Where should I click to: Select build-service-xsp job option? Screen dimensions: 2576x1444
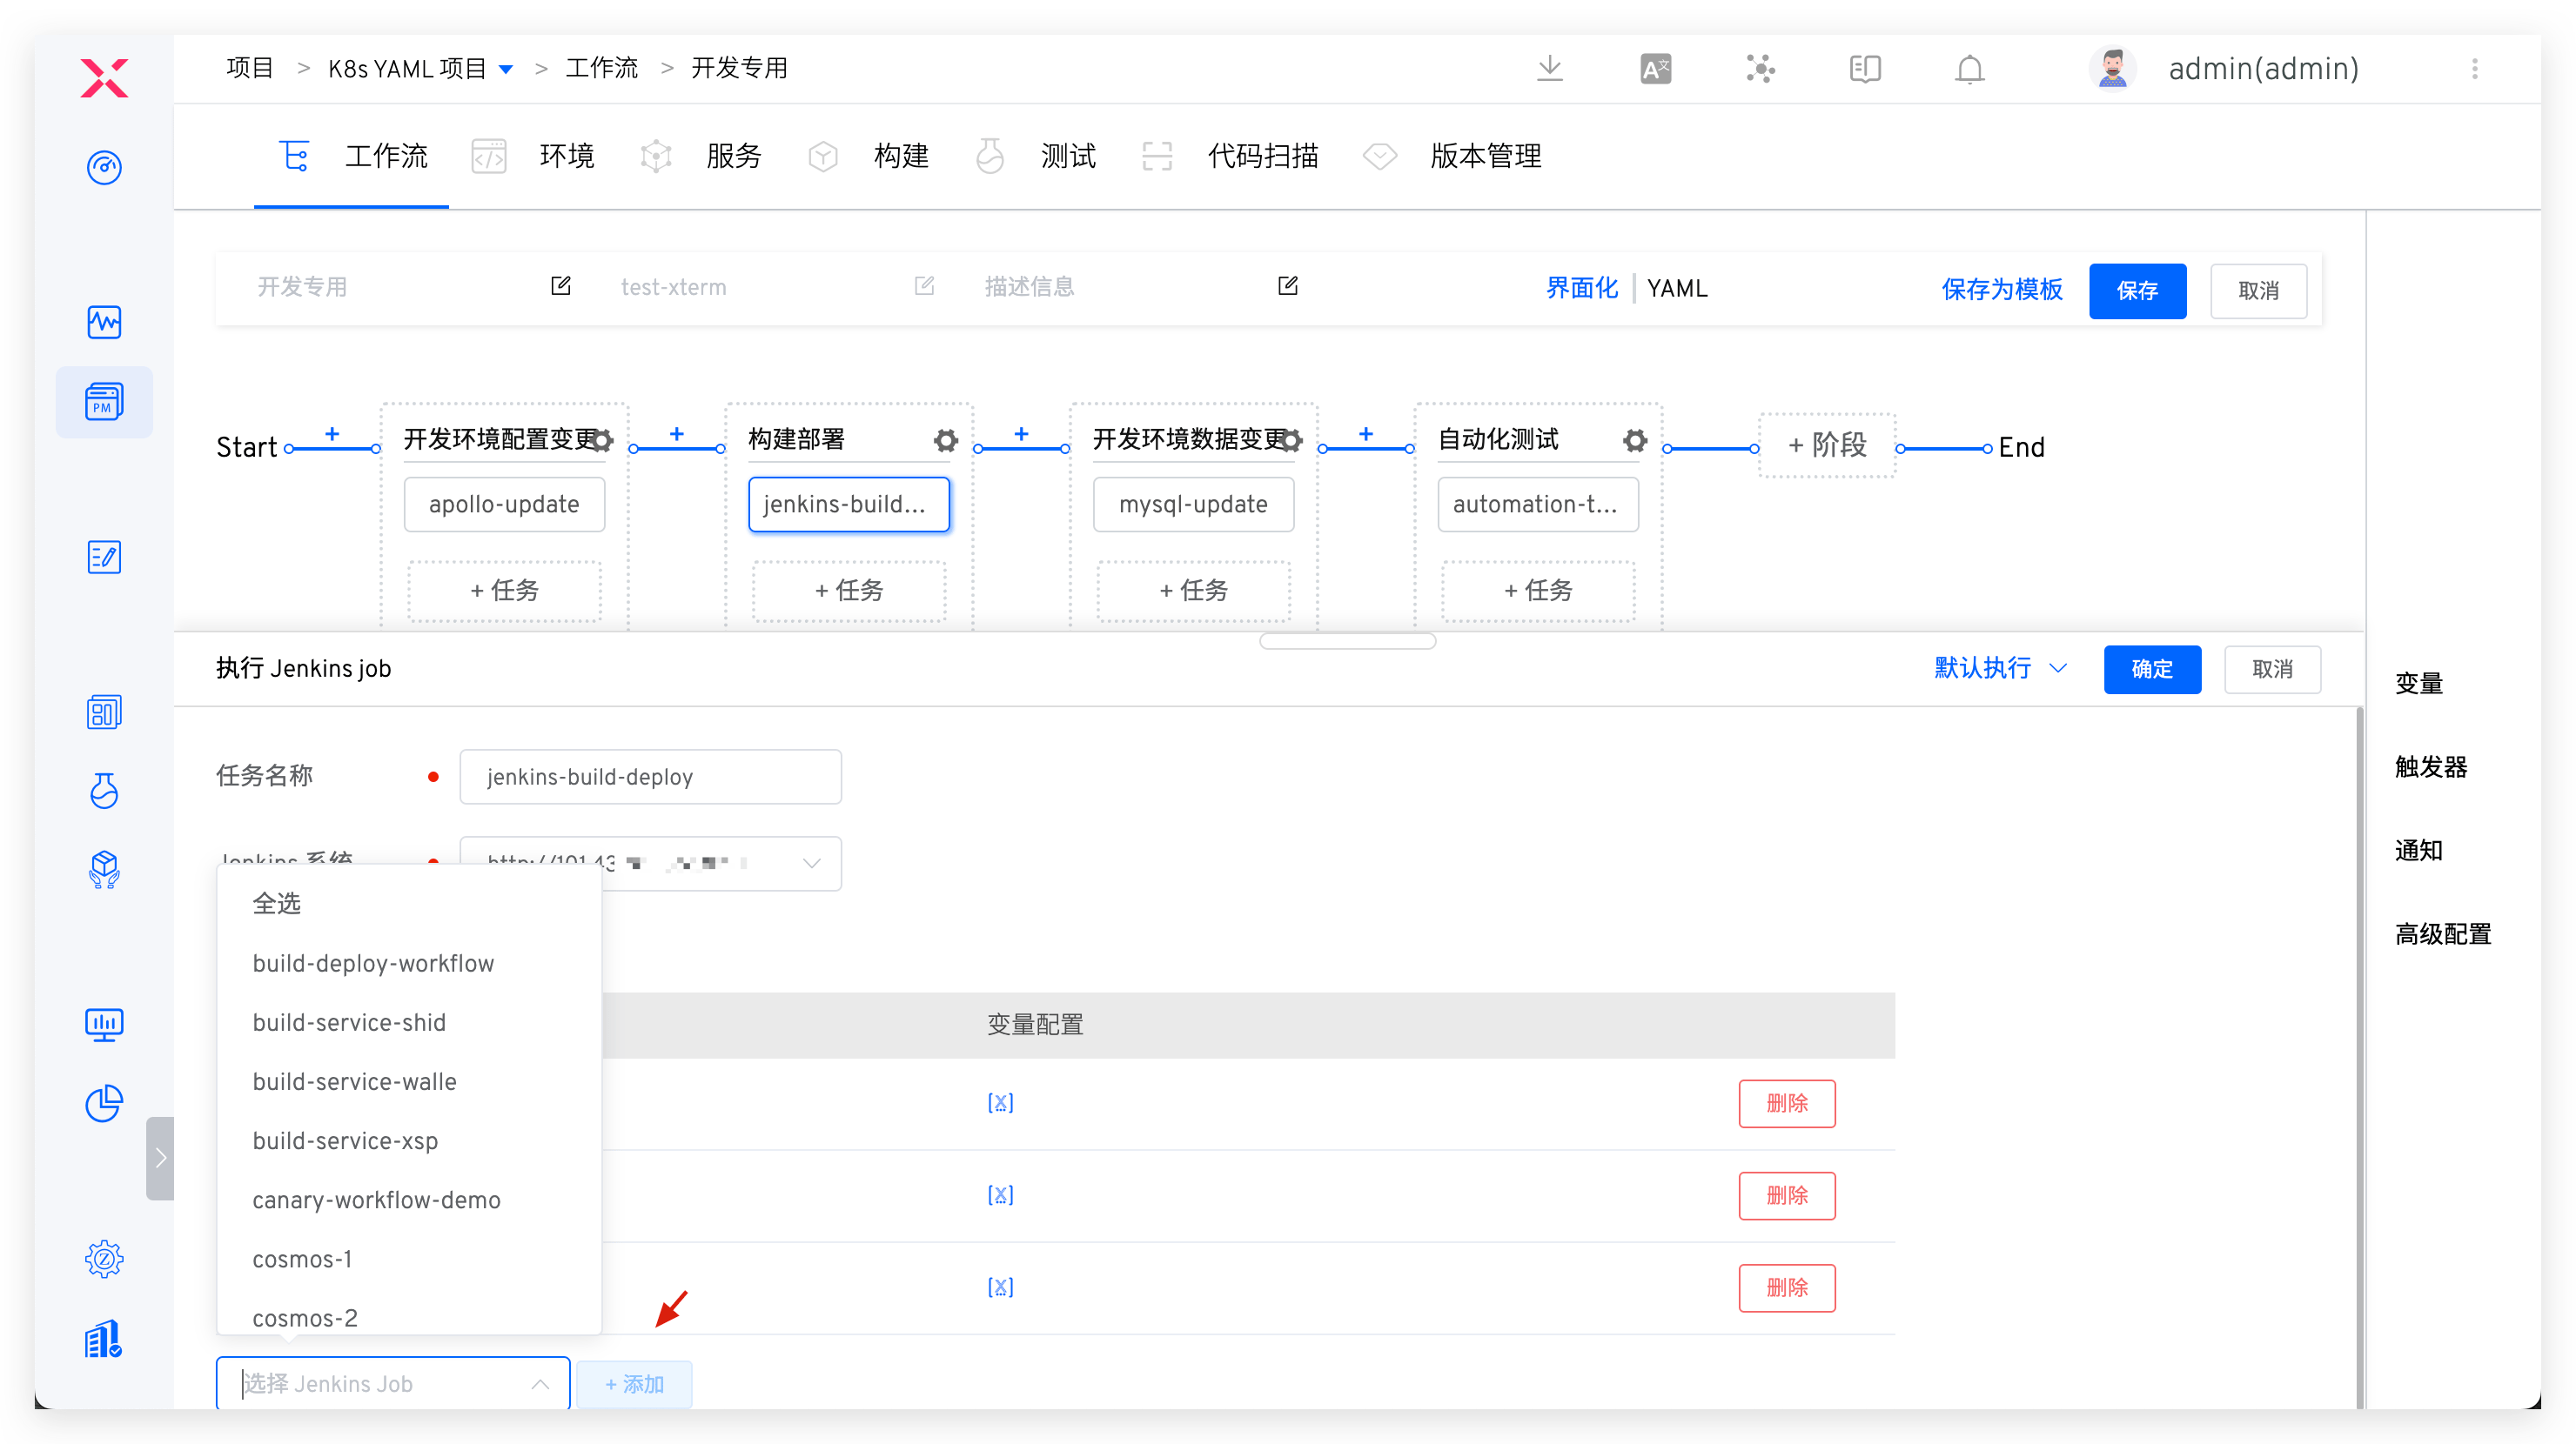click(345, 1140)
